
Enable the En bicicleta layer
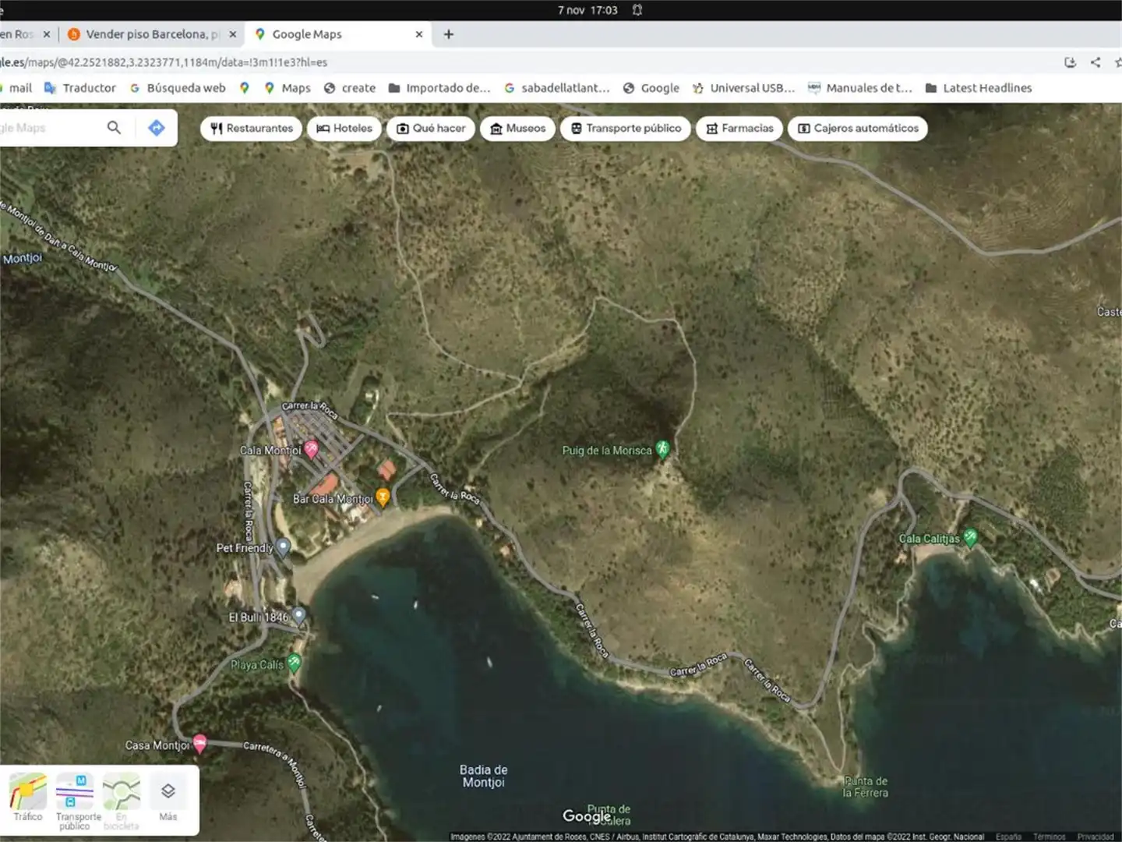pyautogui.click(x=122, y=801)
